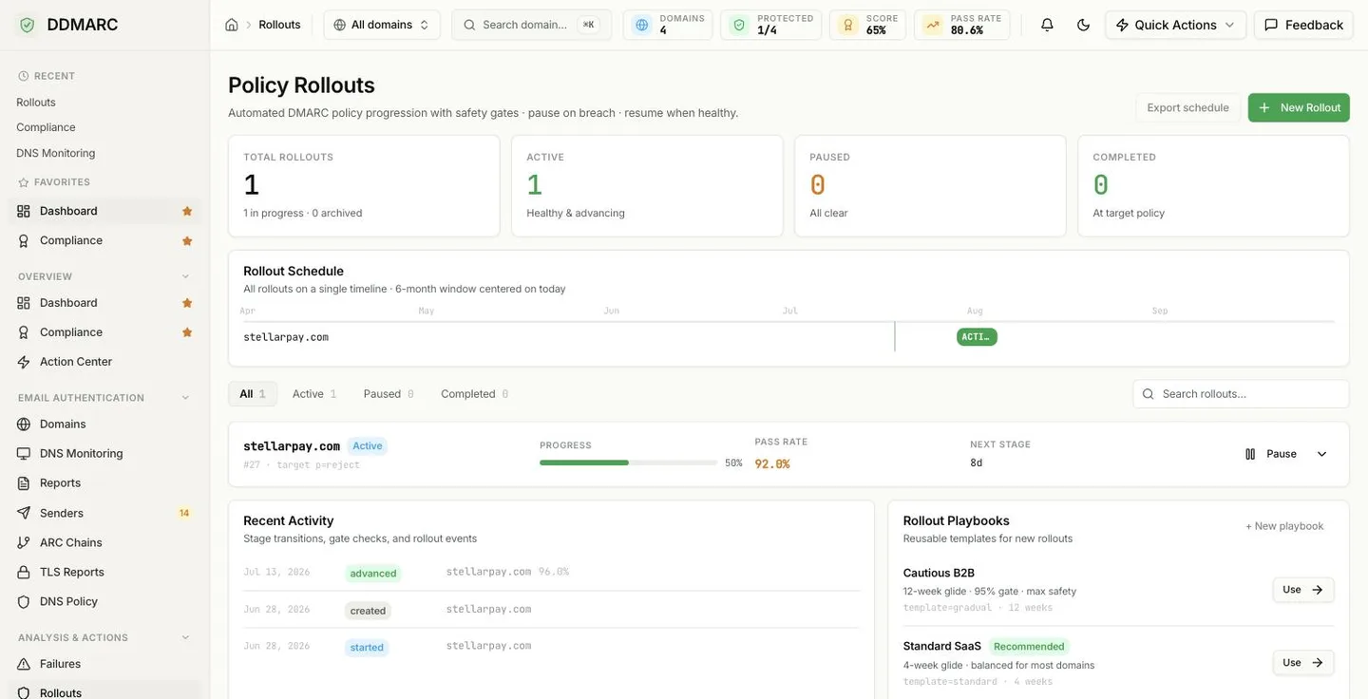Viewport: 1368px width, 699px height.
Task: Click stellarpay.com in Rollout Schedule
Action: tap(286, 337)
